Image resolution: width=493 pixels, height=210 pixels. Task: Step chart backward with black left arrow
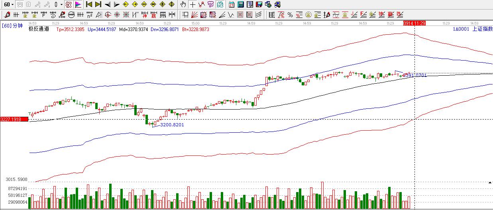click(107, 4)
